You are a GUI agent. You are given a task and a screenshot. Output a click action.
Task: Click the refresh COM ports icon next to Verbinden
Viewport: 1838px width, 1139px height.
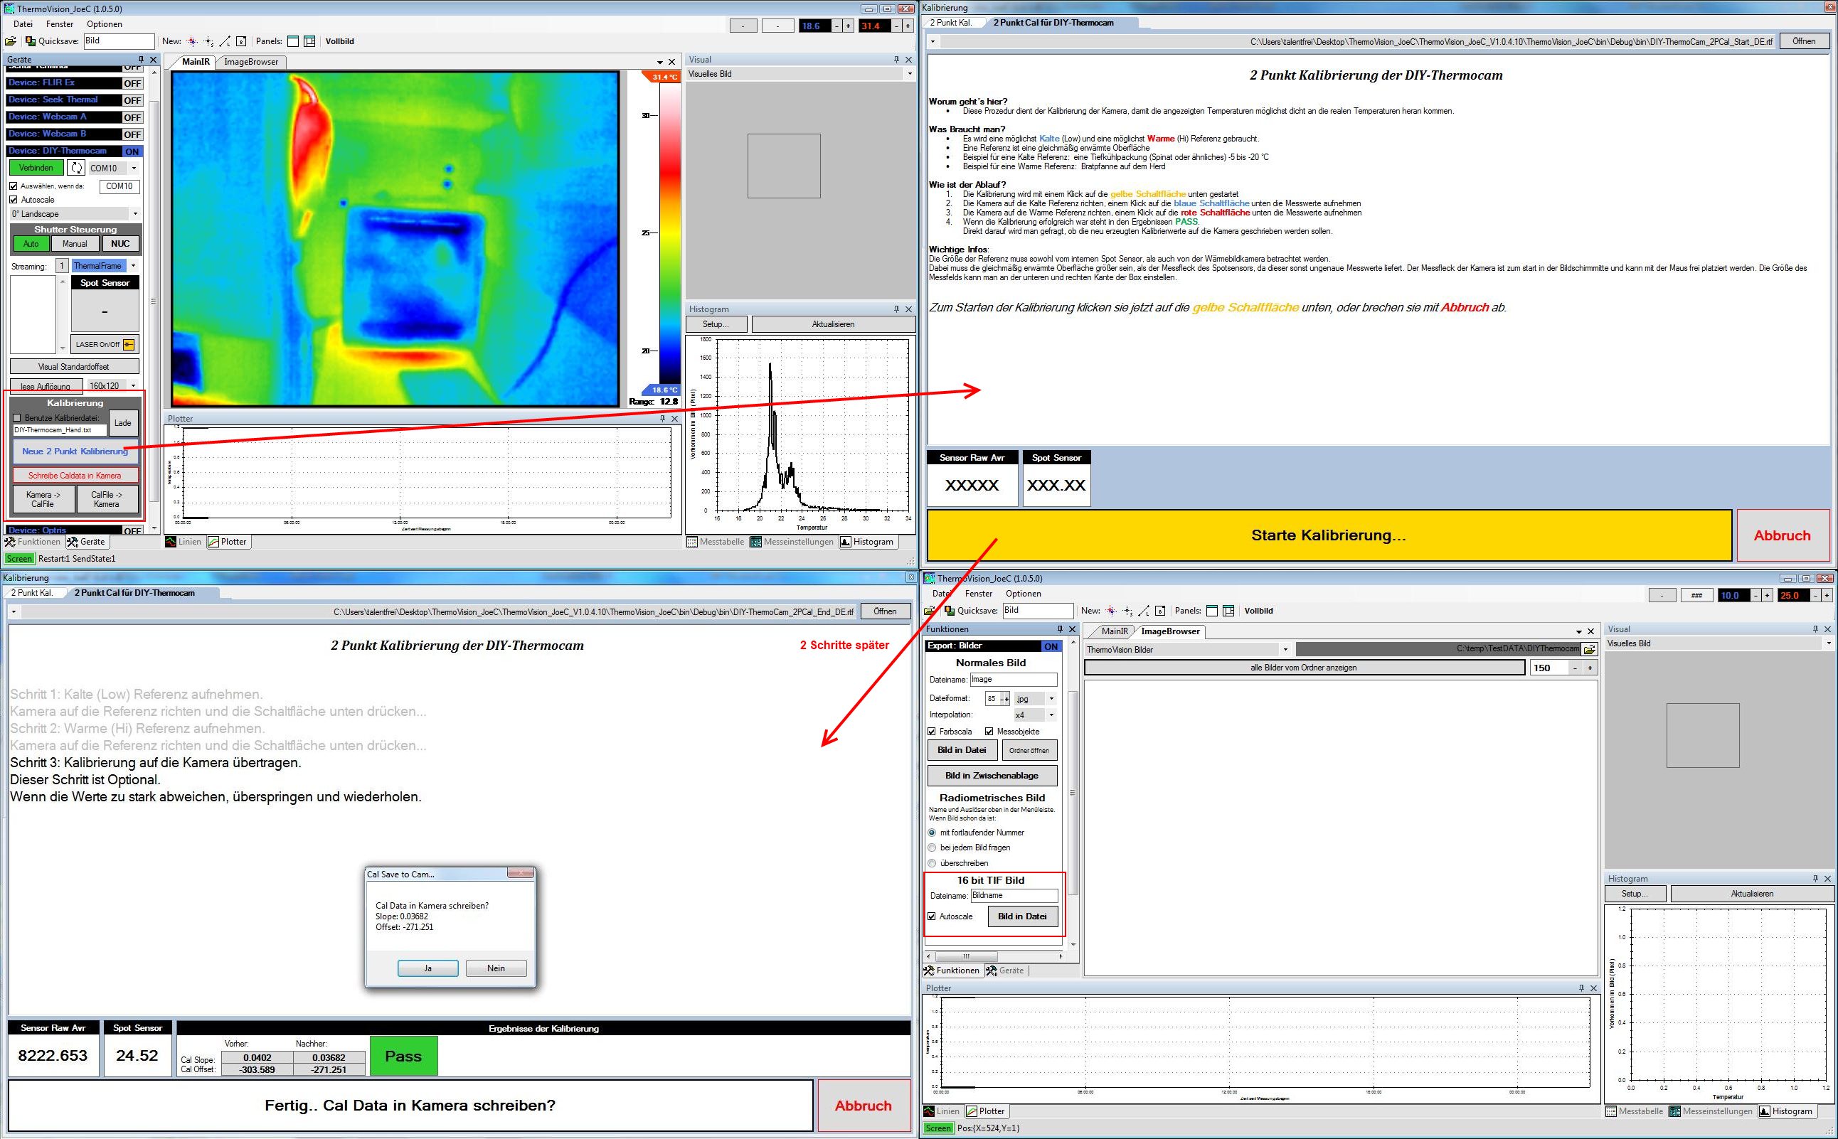coord(76,168)
